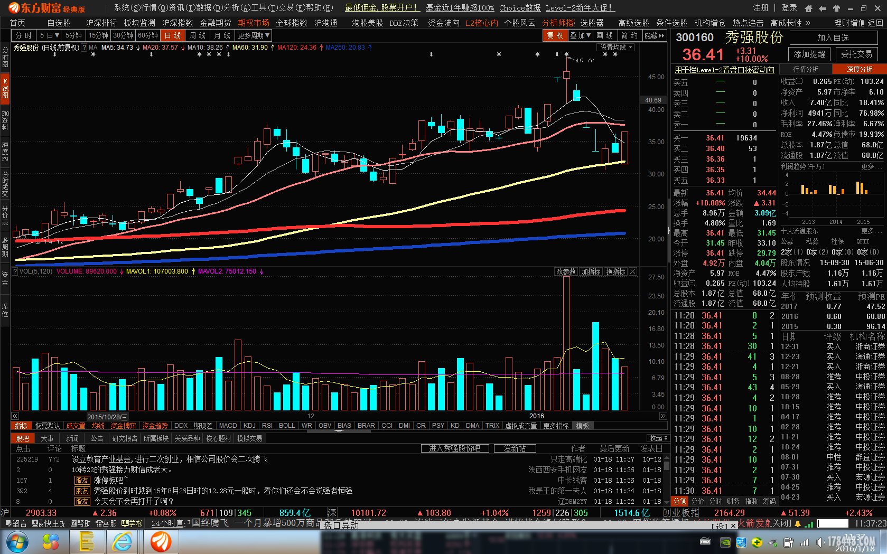Toggle 隐藏 to hide the side panel
Viewport: 887px width, 554px height.
tap(654, 35)
